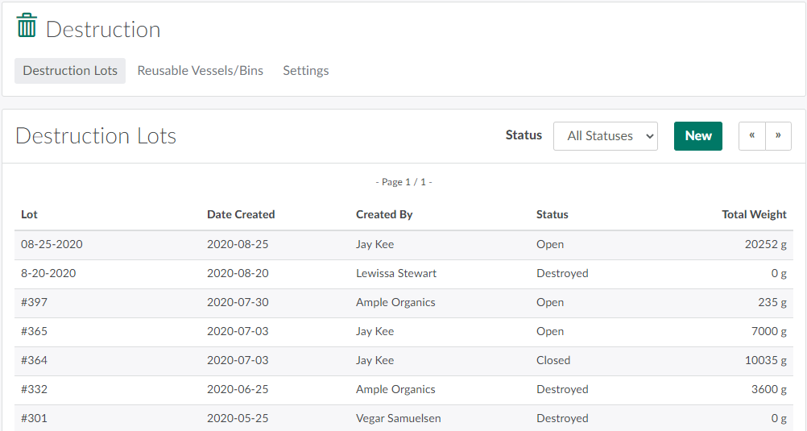Open destruction lot #365
Screen dimensions: 807x431
pos(34,331)
